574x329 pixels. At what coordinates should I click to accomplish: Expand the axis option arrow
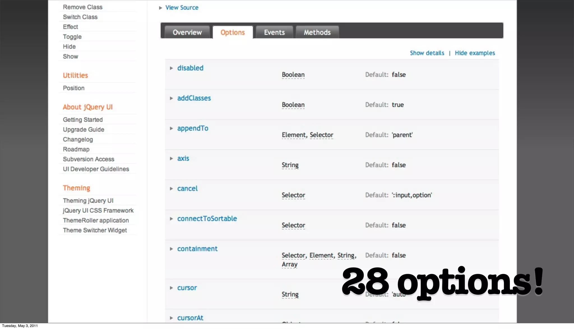click(x=171, y=158)
